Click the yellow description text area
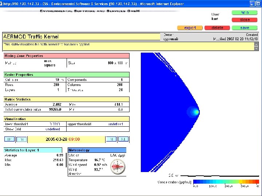The image size is (262, 196). point(127,46)
